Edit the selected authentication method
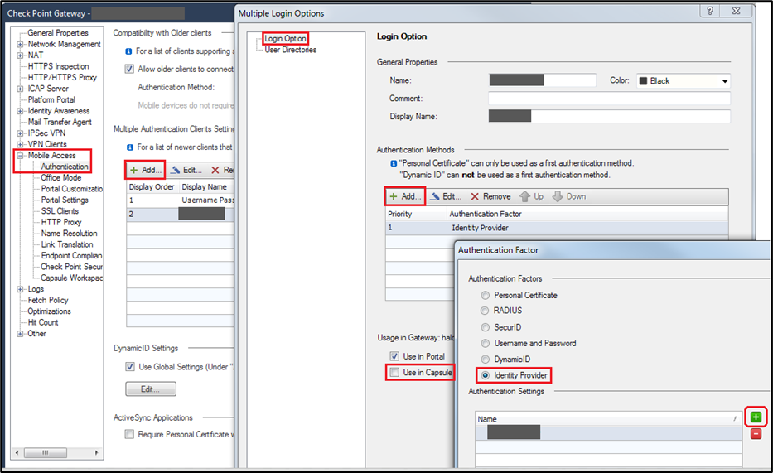Viewport: 773px width, 473px height. [x=445, y=197]
